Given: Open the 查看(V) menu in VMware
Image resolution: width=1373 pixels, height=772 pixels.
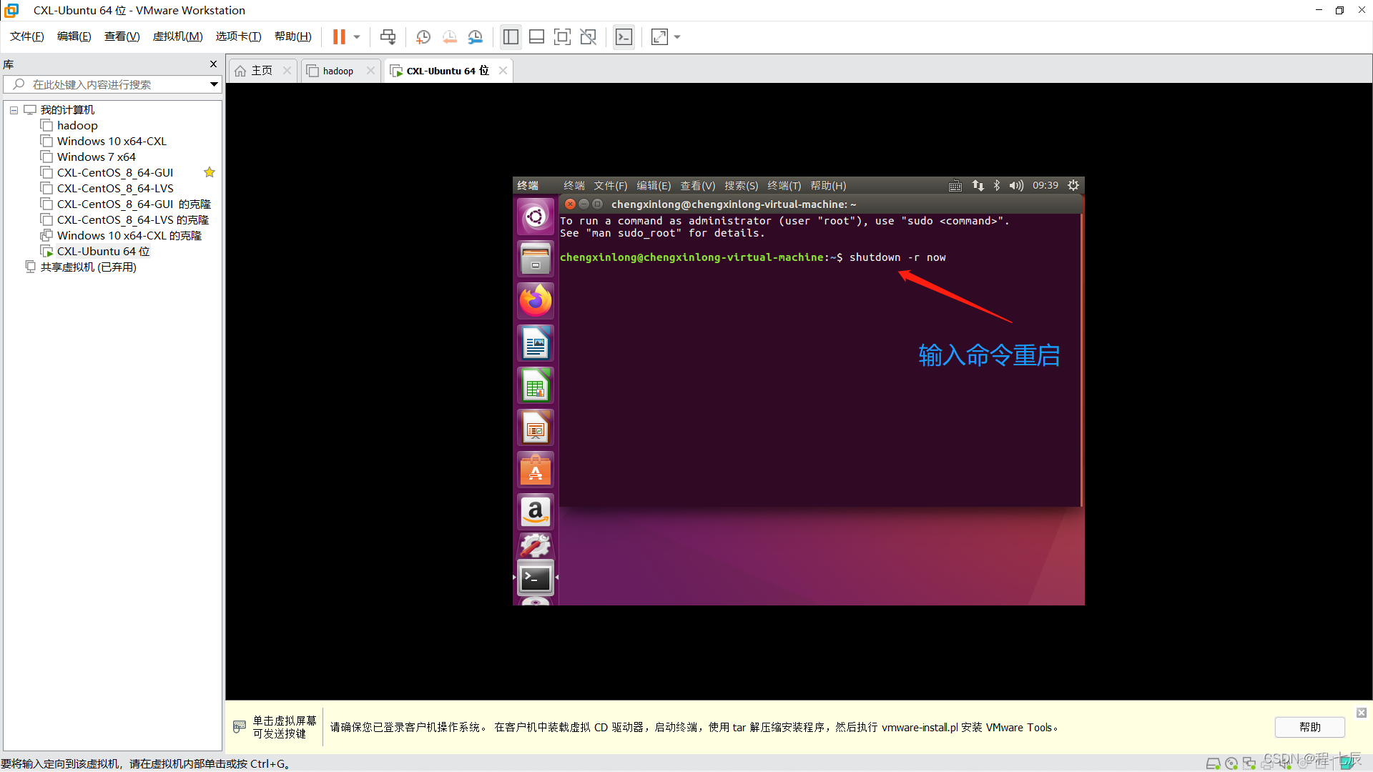Looking at the screenshot, I should [x=122, y=36].
